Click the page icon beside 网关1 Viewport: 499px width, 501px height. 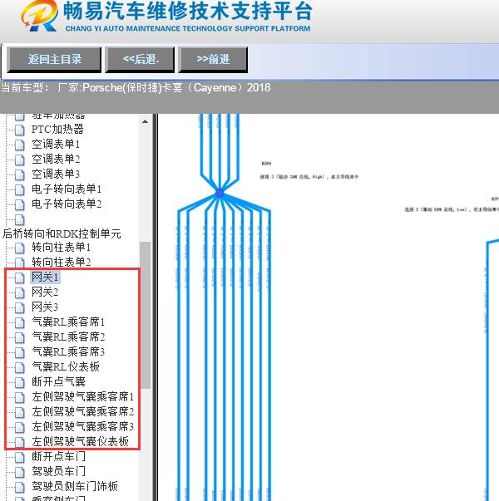point(20,278)
